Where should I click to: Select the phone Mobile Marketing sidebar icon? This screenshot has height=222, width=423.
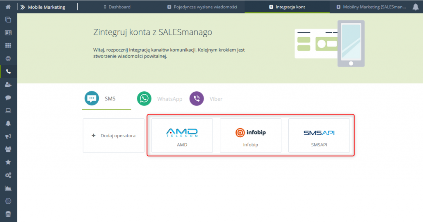pos(8,72)
